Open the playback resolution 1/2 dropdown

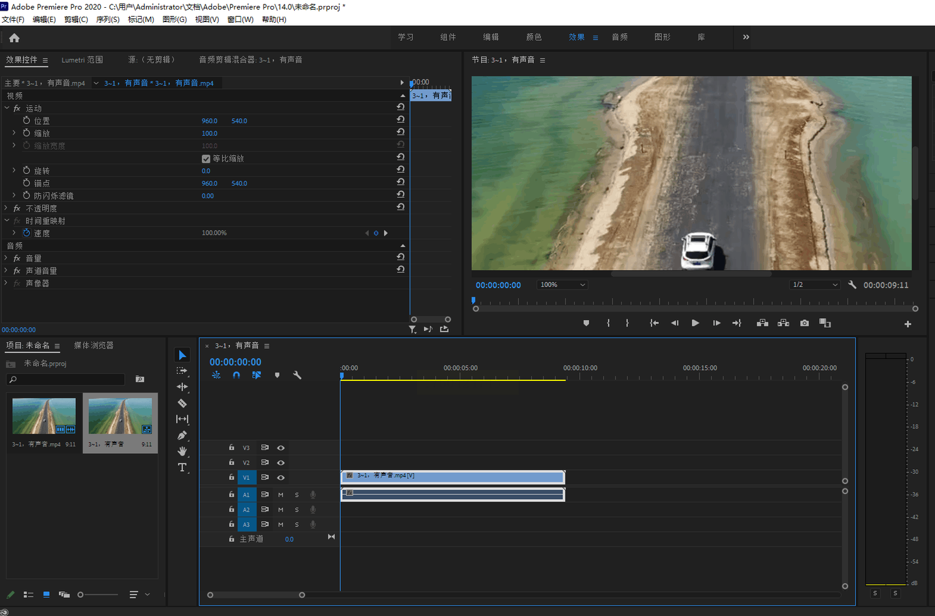[x=815, y=285]
